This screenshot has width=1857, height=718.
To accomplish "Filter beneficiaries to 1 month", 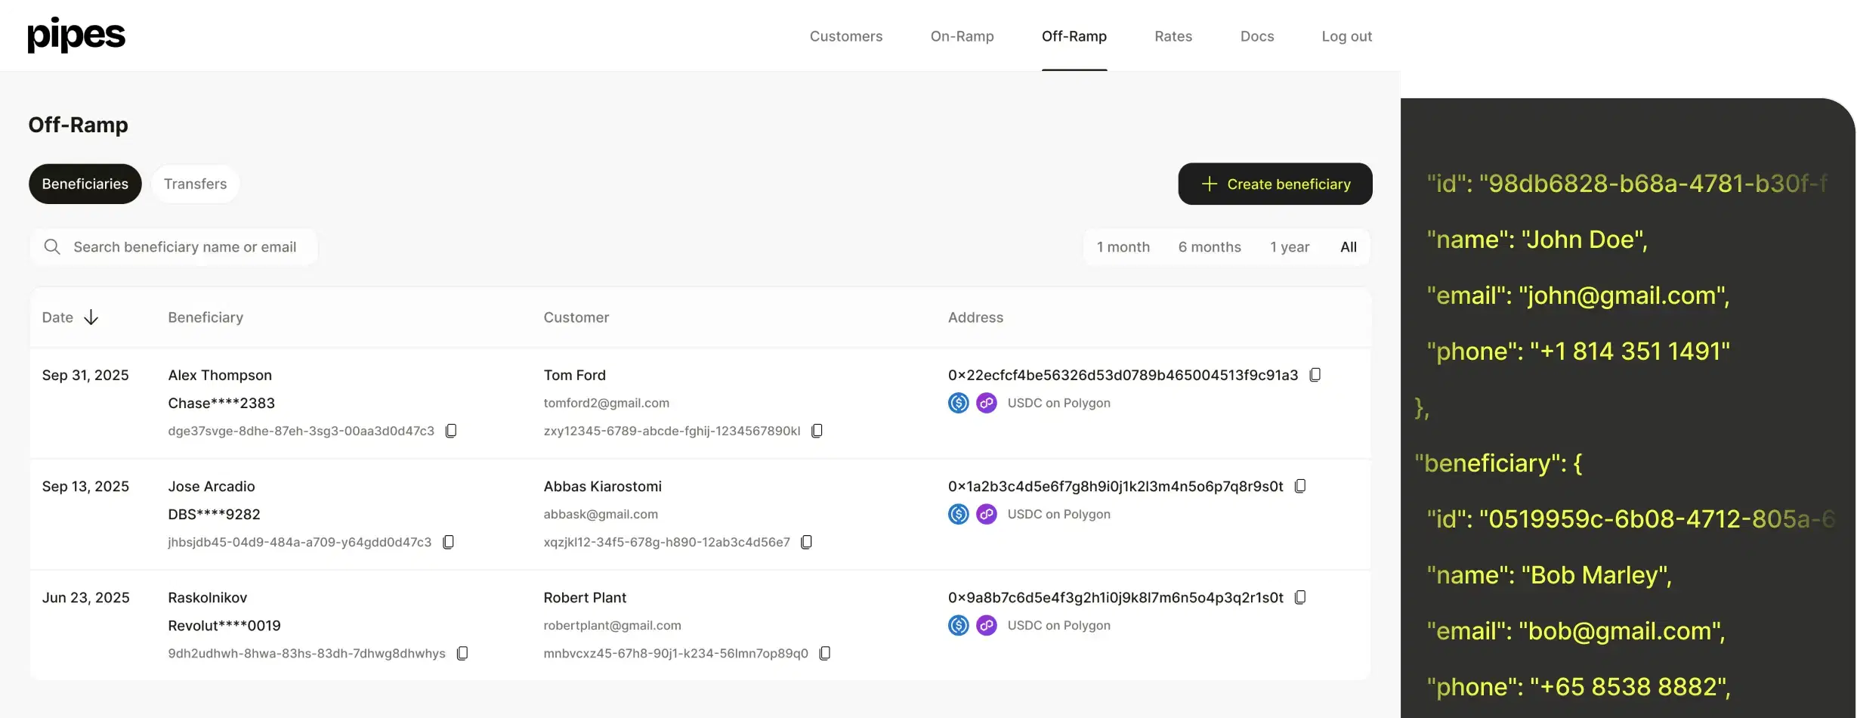I will click(1123, 247).
